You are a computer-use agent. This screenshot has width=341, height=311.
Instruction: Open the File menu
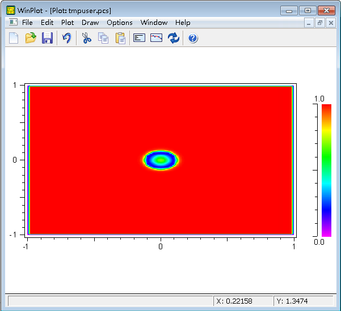27,23
